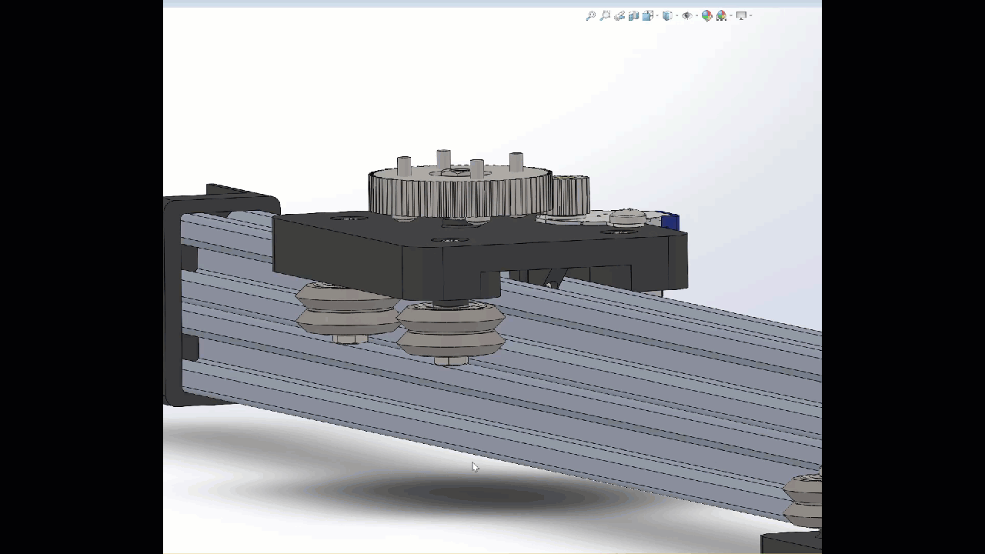The width and height of the screenshot is (985, 554).
Task: Open the Apply Scene icon
Action: coord(721,15)
